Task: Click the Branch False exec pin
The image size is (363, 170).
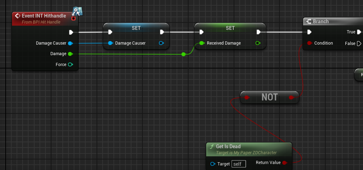Action: point(359,43)
